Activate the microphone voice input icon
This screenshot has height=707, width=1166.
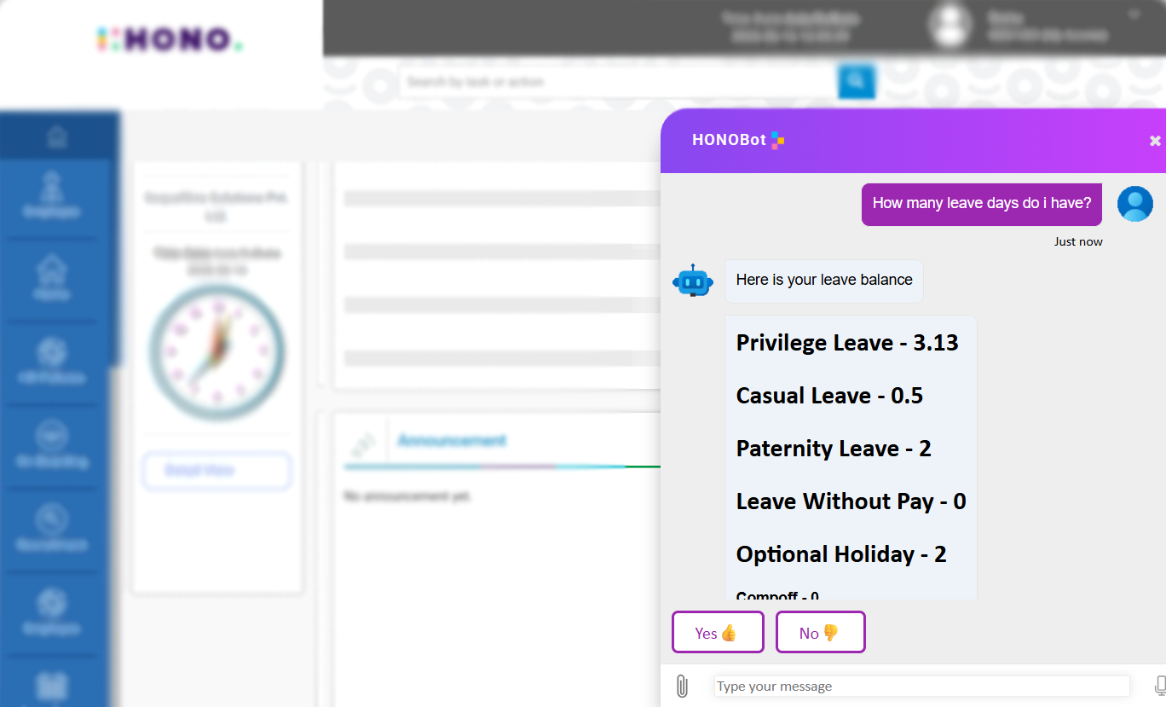(x=1159, y=686)
